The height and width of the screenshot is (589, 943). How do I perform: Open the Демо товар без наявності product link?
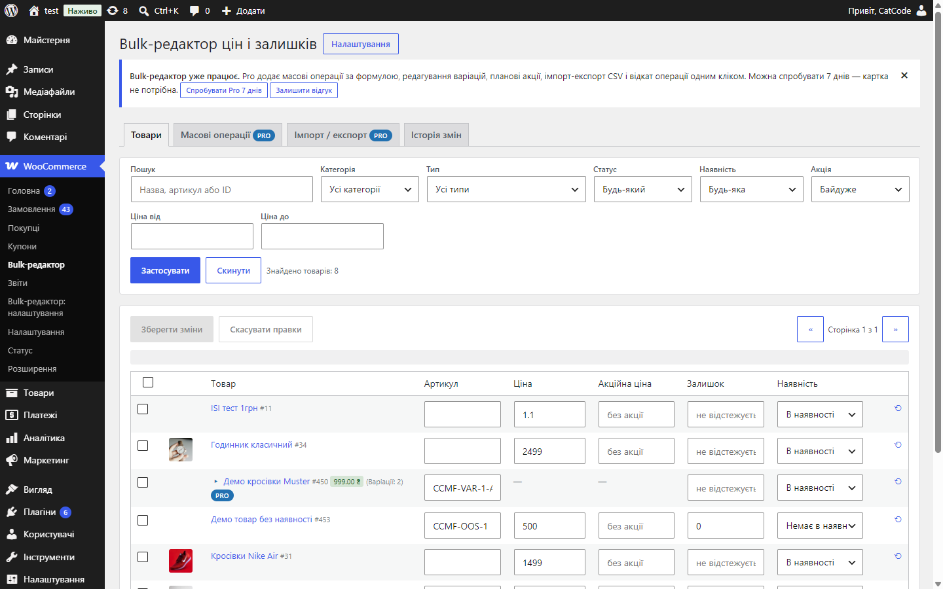(261, 519)
